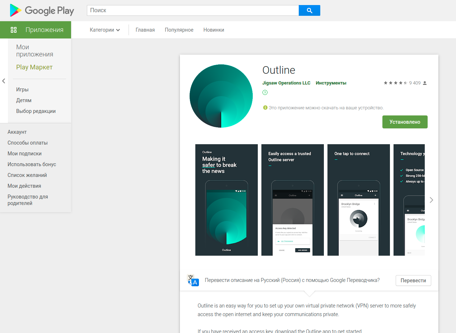Show next screenshots with the right arrow
456x333 pixels.
pyautogui.click(x=431, y=200)
